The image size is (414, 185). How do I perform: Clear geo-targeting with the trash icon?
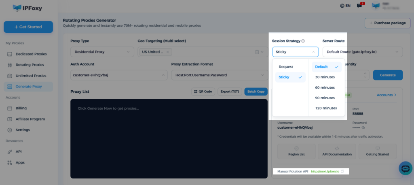pos(257,52)
